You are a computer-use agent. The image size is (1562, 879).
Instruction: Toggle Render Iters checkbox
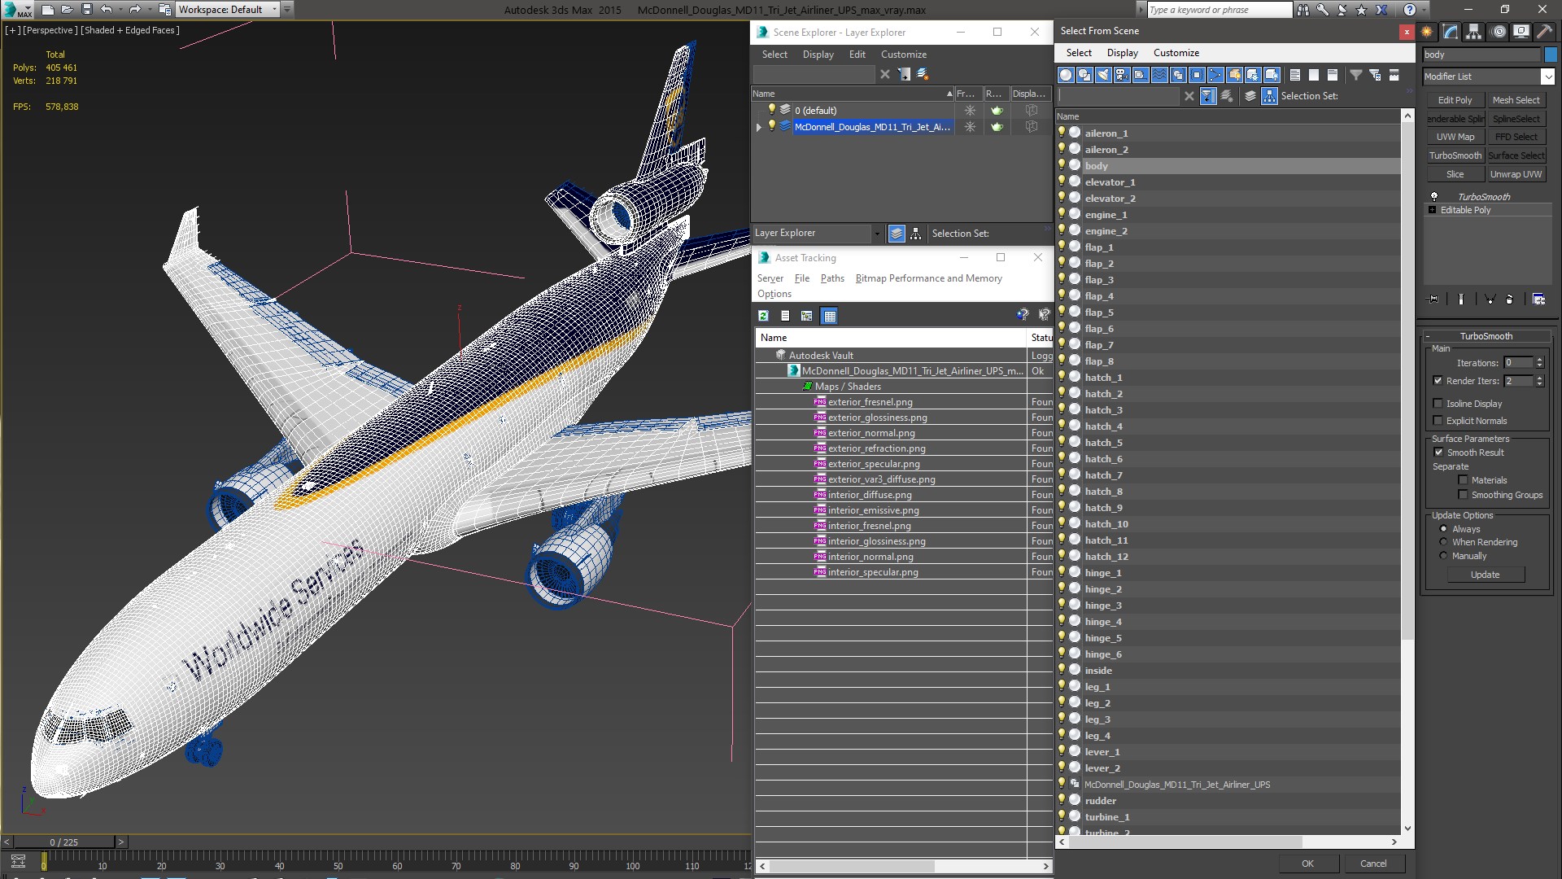coord(1438,381)
